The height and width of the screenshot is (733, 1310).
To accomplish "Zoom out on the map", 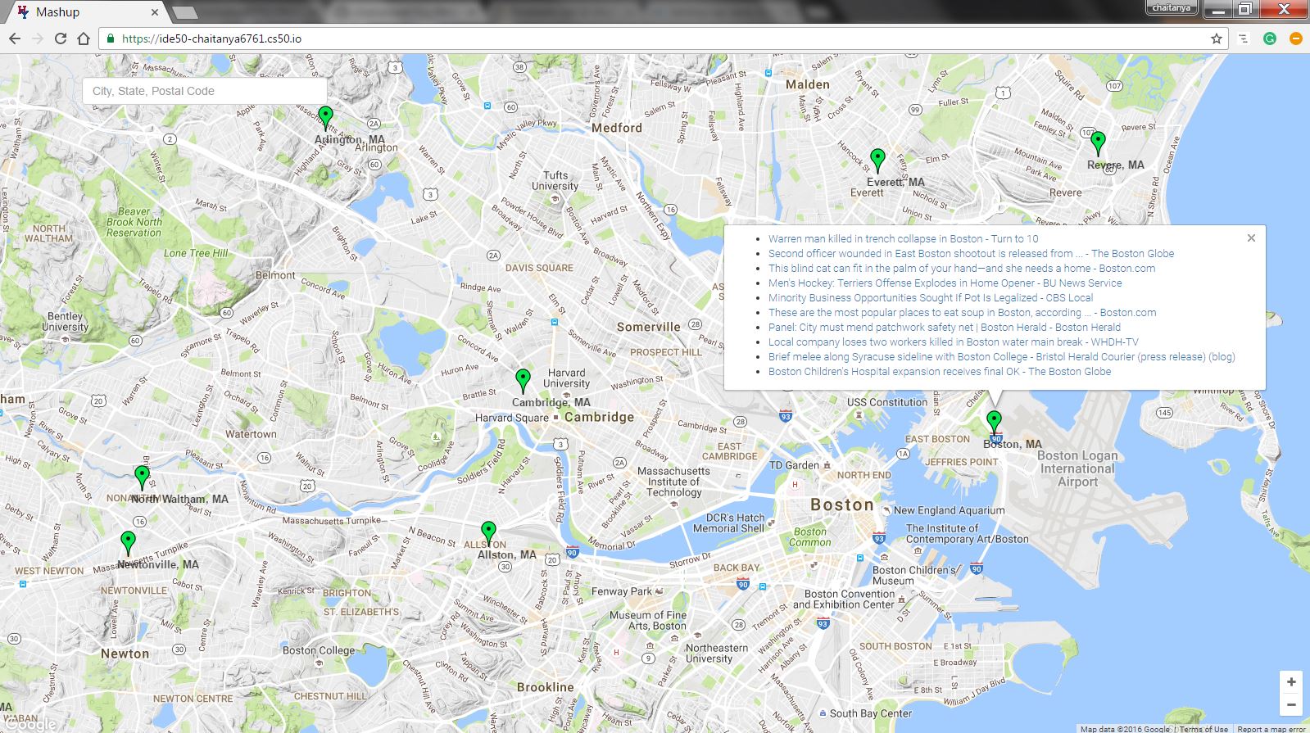I will 1291,704.
